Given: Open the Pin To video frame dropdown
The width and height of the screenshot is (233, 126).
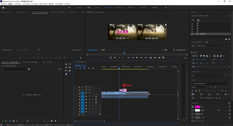Looking at the screenshot, I should click(210, 46).
